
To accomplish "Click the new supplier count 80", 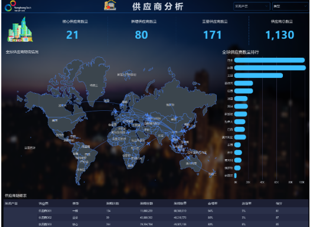I will [x=141, y=35].
